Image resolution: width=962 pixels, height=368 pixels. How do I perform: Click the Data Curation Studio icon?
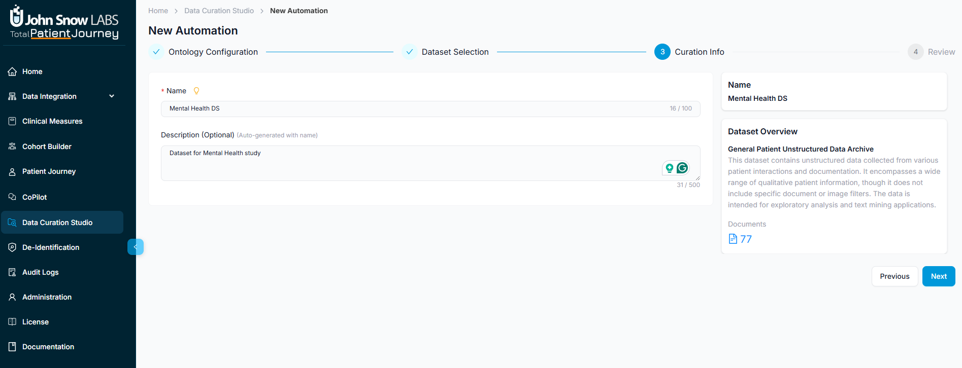[x=12, y=223]
